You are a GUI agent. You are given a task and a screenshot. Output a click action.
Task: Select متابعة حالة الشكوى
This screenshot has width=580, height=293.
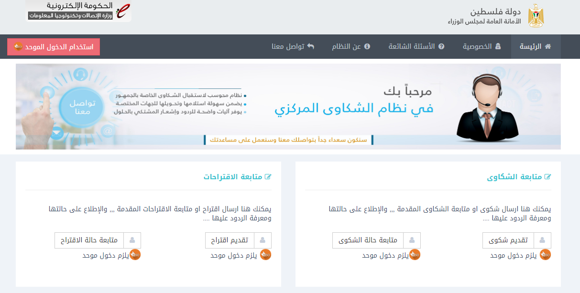click(x=368, y=240)
